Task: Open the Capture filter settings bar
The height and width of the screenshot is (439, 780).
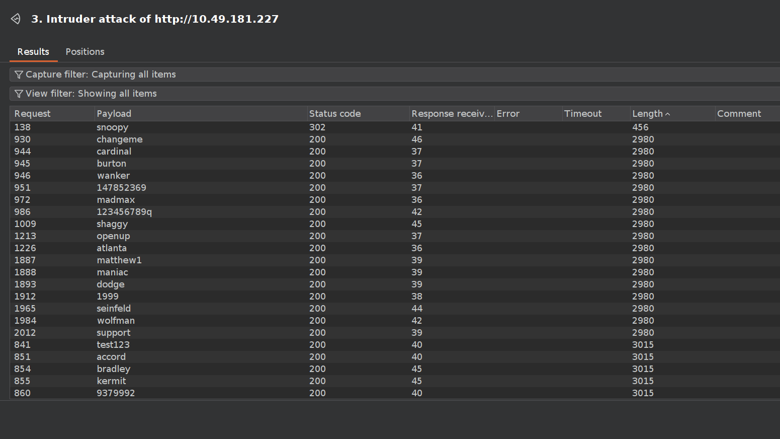Action: 395,75
